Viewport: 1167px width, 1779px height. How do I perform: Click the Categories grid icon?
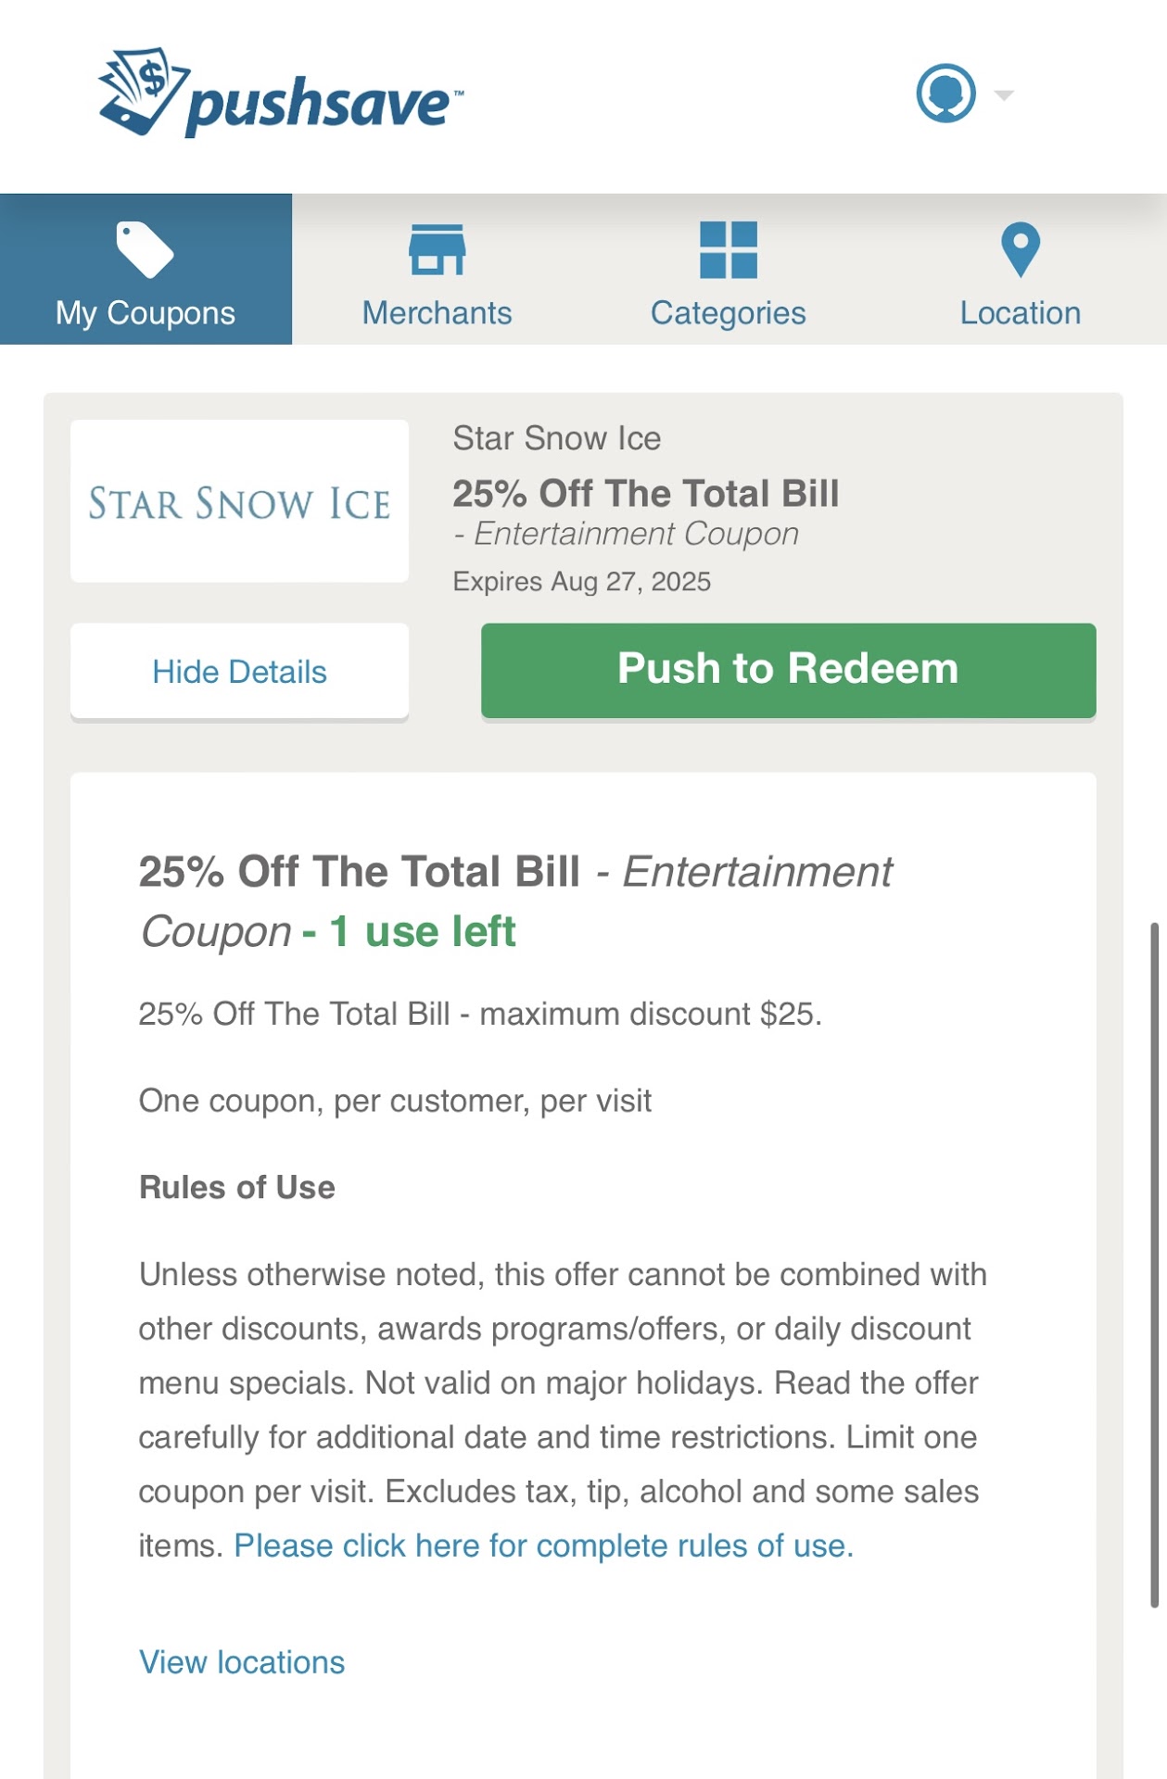(729, 249)
